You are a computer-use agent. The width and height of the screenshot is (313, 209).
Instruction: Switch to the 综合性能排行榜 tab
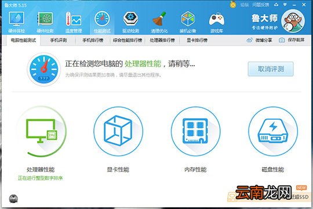click(x=128, y=40)
